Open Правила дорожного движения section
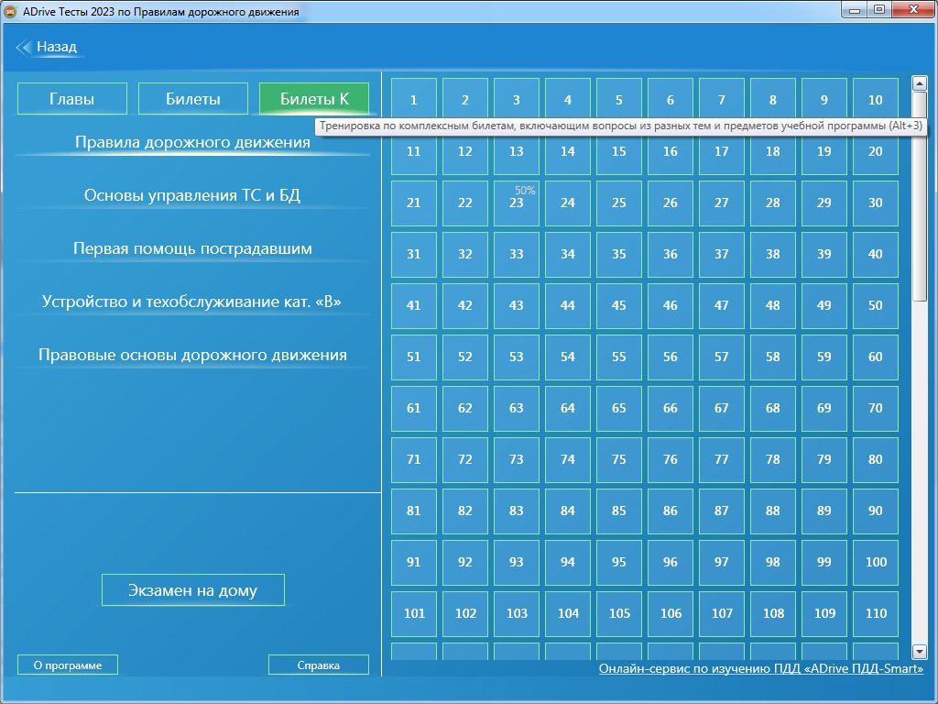Image resolution: width=938 pixels, height=704 pixels. [x=192, y=143]
